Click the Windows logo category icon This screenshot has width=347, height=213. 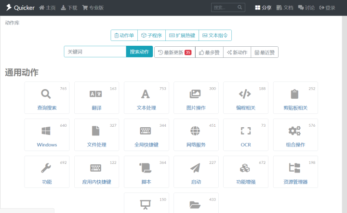(x=46, y=131)
